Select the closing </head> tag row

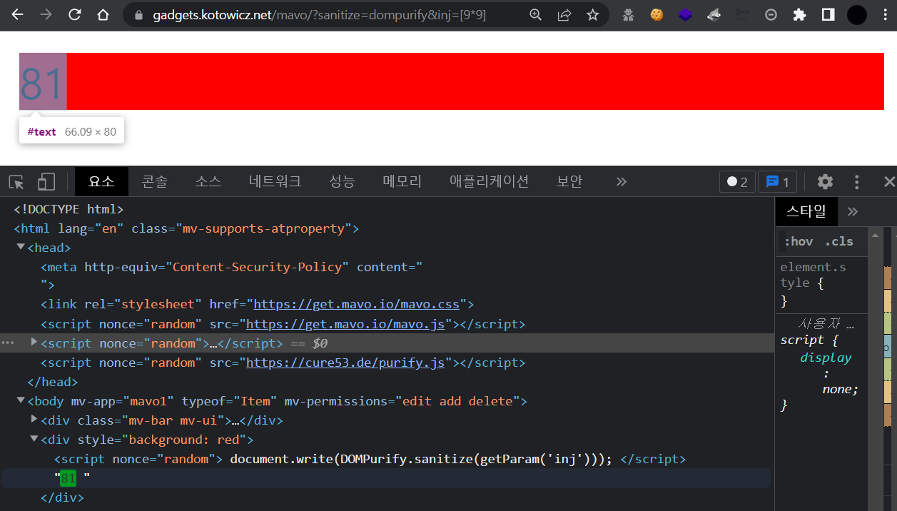[52, 382]
